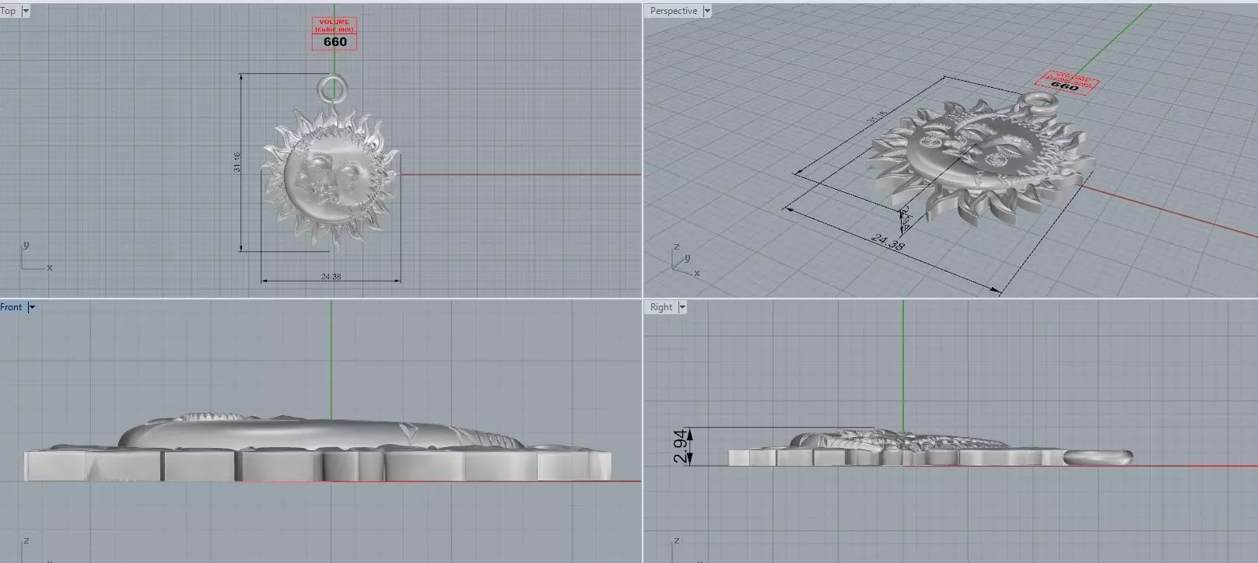Select the sun pendant model in Top view
Viewport: 1258px width, 563px height.
pyautogui.click(x=332, y=179)
